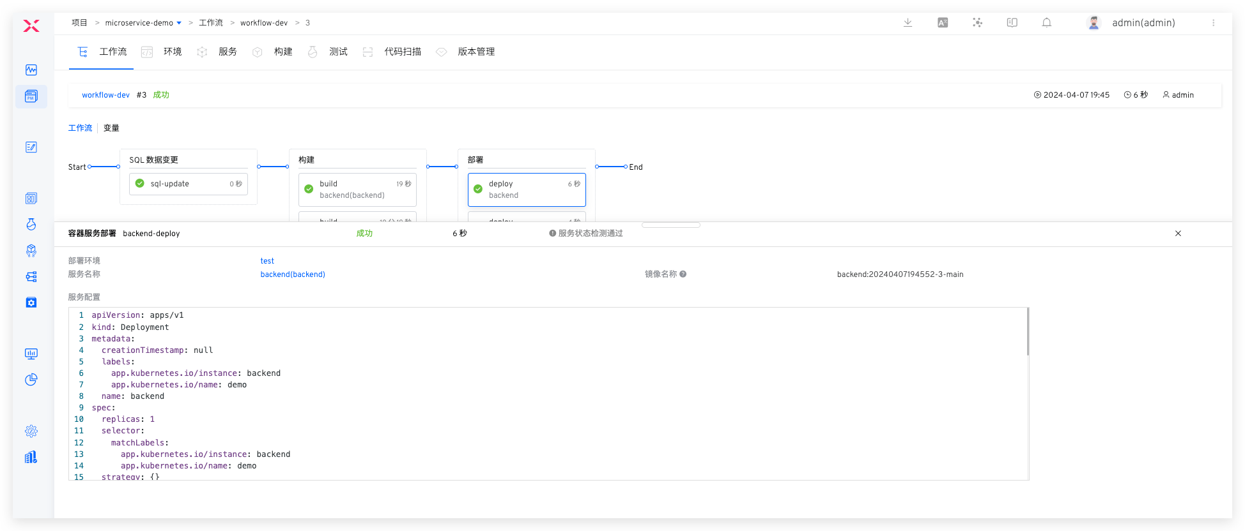The height and width of the screenshot is (531, 1245).
Task: Click the info icon before 服务状态检测通过
Action: (x=552, y=234)
